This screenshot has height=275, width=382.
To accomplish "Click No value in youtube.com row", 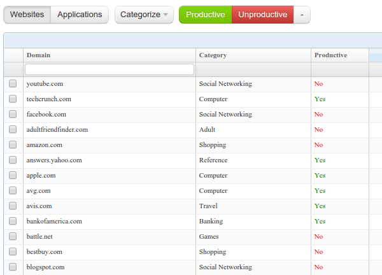I will point(318,84).
